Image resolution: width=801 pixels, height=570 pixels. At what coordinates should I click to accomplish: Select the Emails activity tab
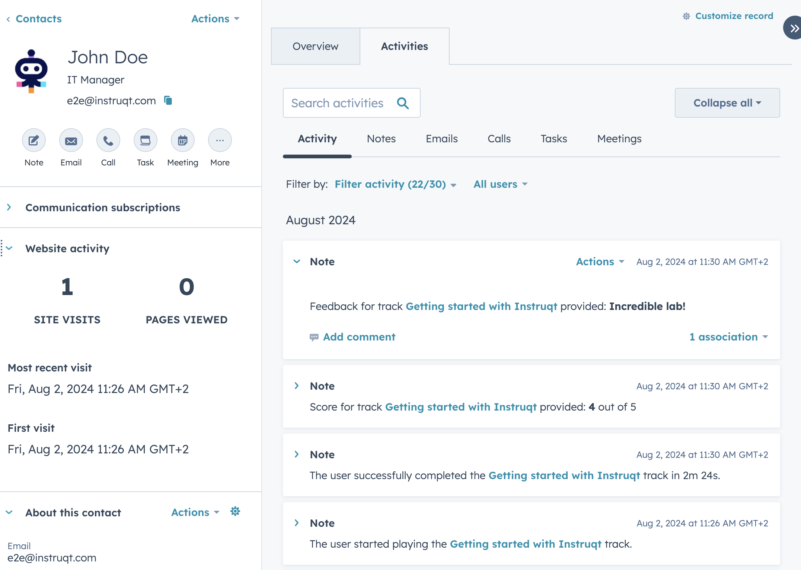(x=441, y=139)
